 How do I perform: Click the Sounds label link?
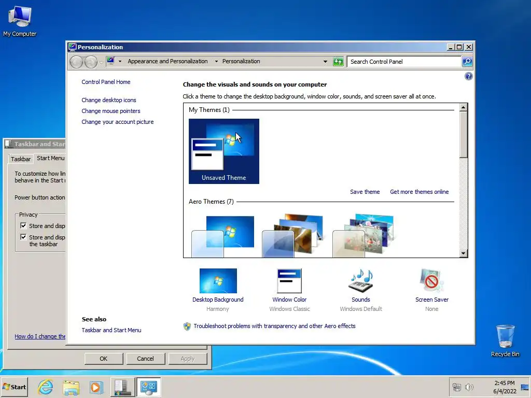click(x=361, y=300)
